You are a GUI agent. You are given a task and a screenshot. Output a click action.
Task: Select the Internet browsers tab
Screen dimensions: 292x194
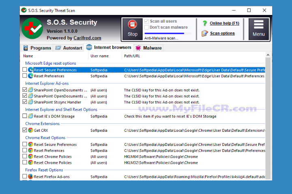click(x=109, y=48)
